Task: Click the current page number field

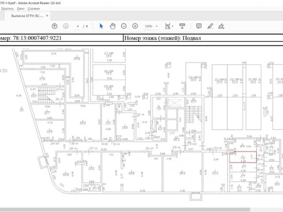Action: tap(78, 26)
